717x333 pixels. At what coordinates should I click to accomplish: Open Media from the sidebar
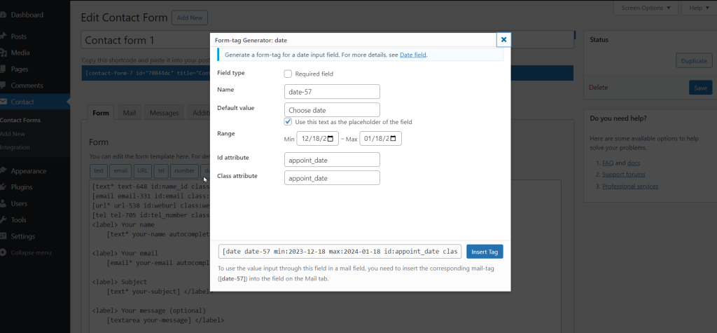[20, 52]
